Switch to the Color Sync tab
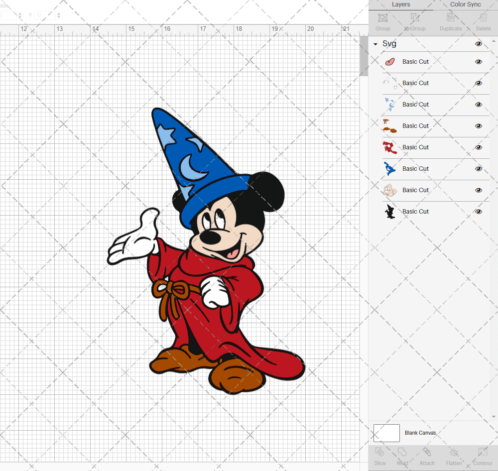Image resolution: width=498 pixels, height=471 pixels. pyautogui.click(x=465, y=4)
